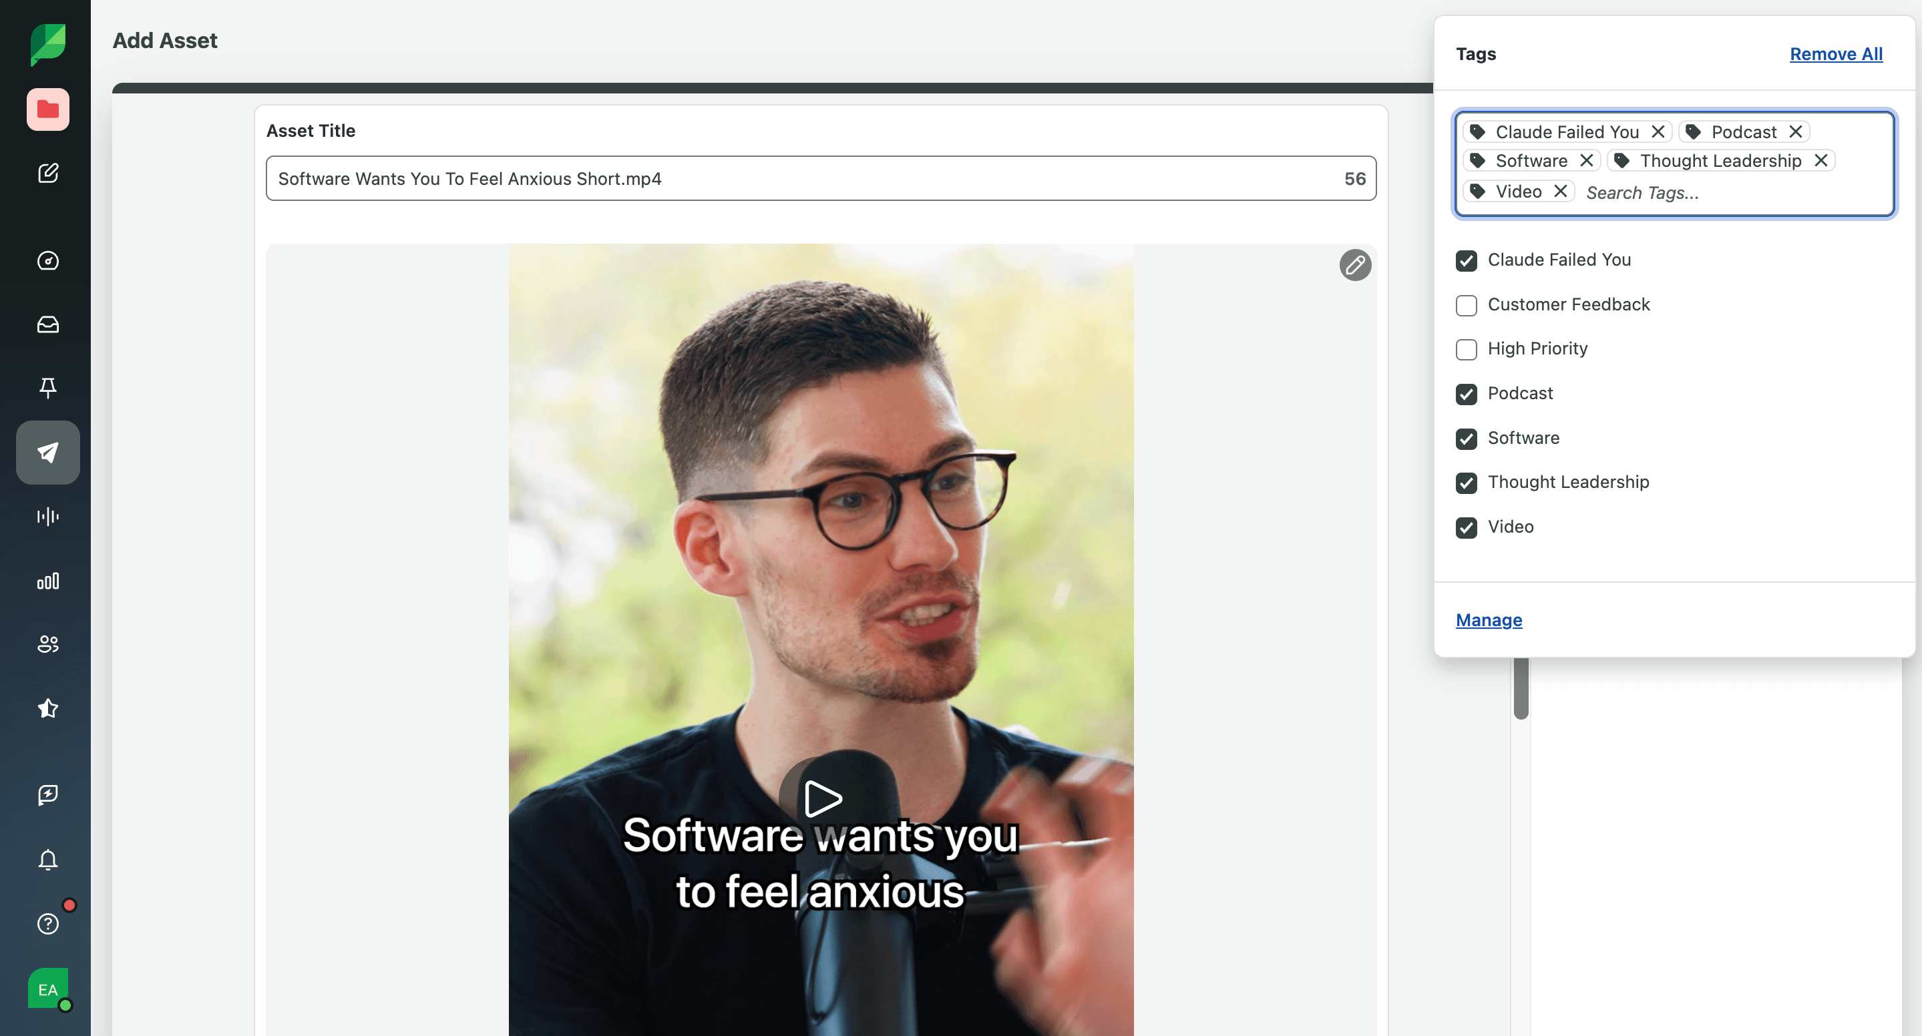Screen dimensions: 1922x1036
Task: Open the notifications bell icon
Action: [48, 859]
